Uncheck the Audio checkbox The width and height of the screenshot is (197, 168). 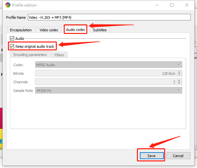12,38
